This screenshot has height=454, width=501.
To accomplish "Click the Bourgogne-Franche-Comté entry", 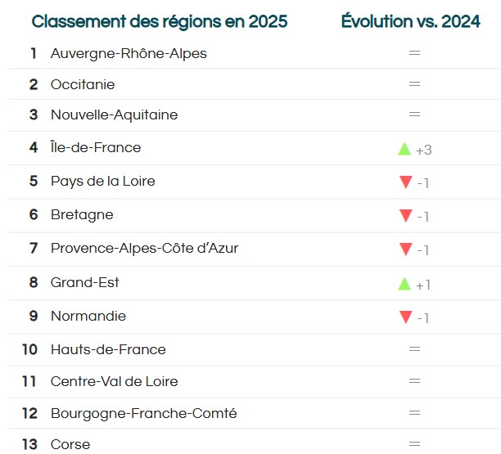I will click(x=144, y=413).
